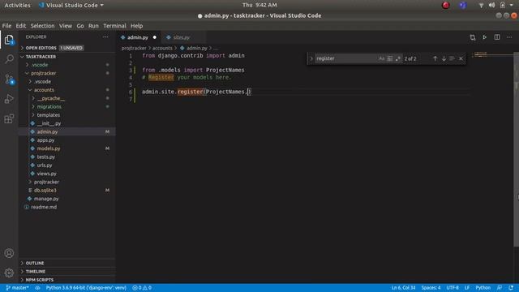Open the Help menu
This screenshot has height=292, width=519.
pyautogui.click(x=136, y=26)
